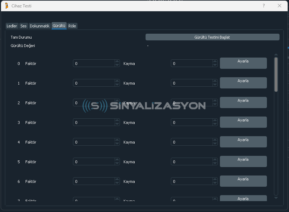Open the Ses tab
The width and height of the screenshot is (289, 212).
point(23,26)
